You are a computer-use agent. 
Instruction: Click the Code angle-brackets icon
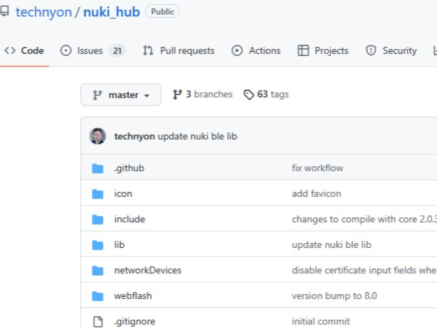[x=10, y=50]
